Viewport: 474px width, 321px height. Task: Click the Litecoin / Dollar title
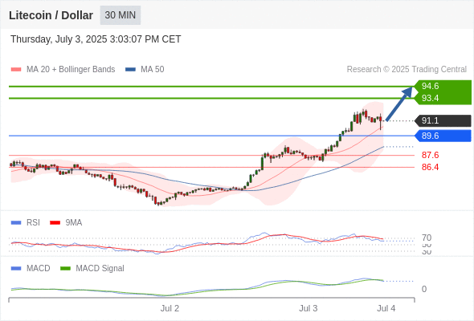(x=51, y=15)
